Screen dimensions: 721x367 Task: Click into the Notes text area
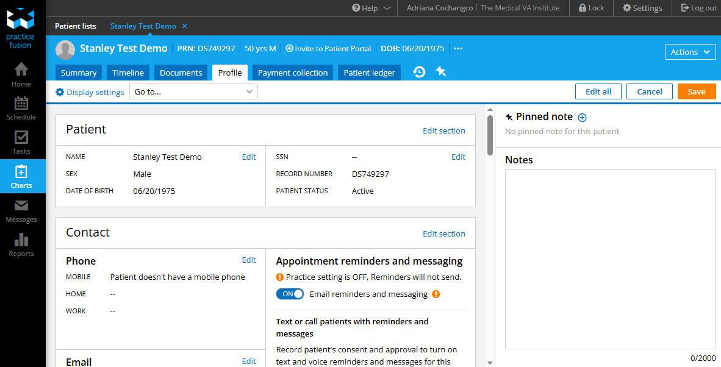pos(610,260)
